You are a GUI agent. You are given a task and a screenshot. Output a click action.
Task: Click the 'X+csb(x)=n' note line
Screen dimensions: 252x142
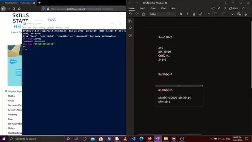pos(165,90)
